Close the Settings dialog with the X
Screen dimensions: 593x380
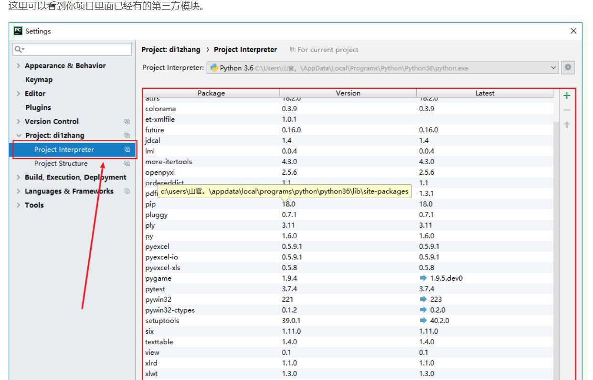click(x=573, y=31)
